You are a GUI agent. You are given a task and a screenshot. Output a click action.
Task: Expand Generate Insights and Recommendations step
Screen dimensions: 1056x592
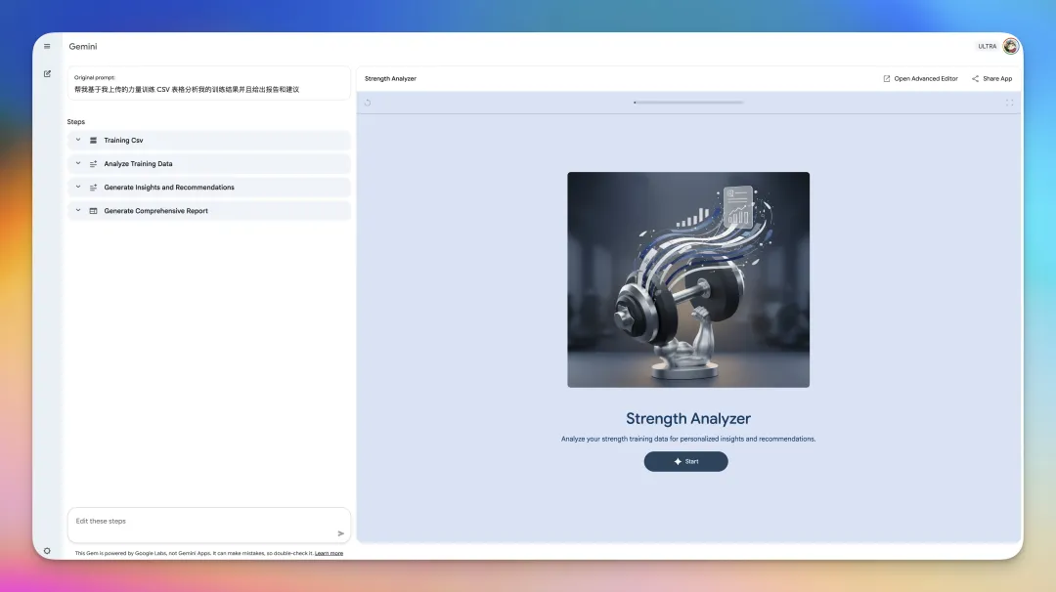click(78, 187)
